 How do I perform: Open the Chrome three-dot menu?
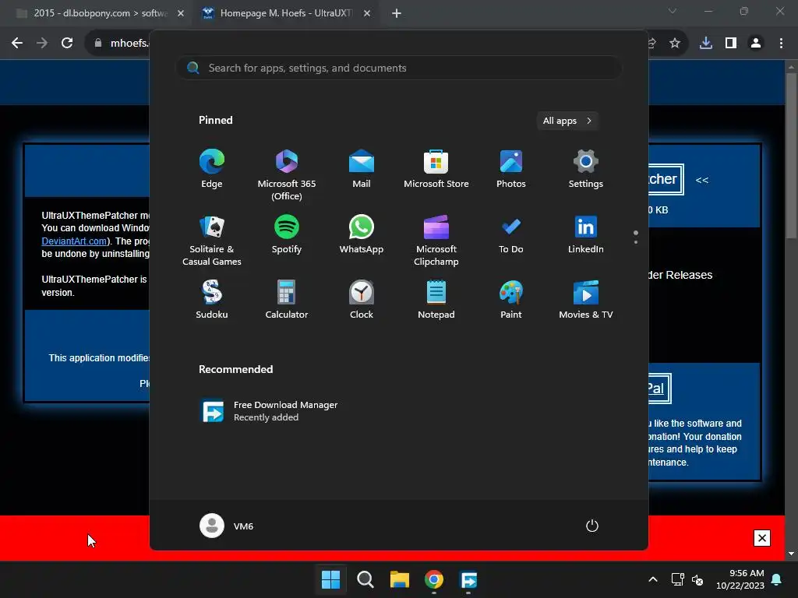coord(781,44)
